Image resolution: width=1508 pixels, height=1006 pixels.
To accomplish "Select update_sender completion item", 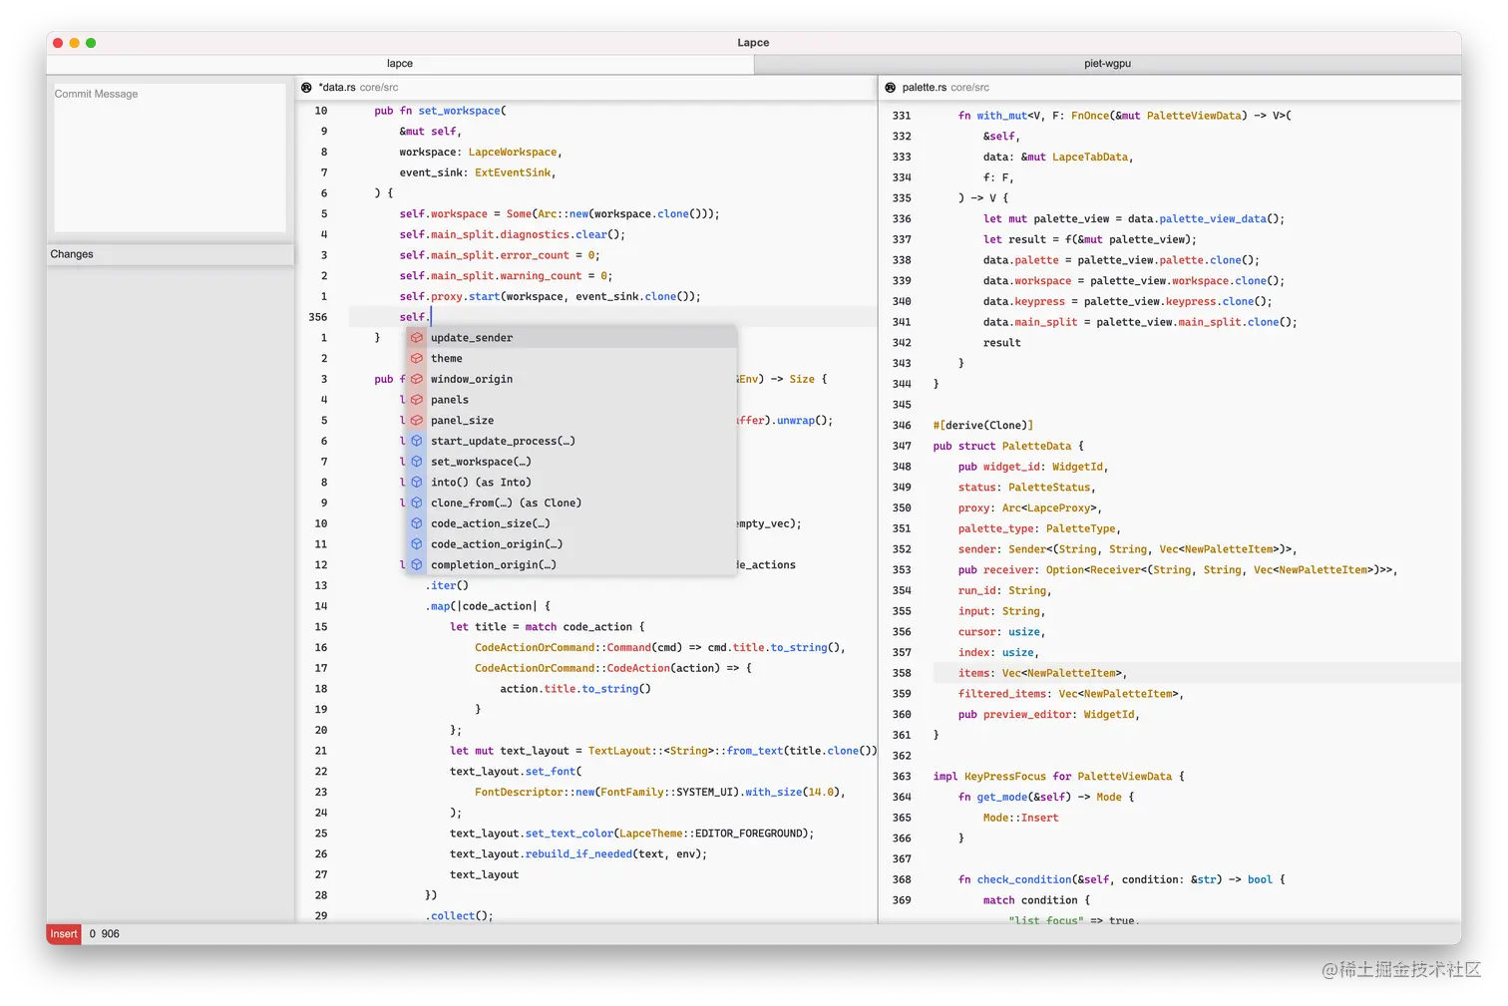I will click(x=571, y=338).
